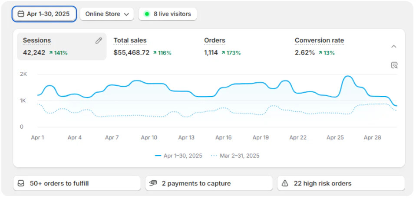The width and height of the screenshot is (416, 198).
Task: Toggle the Apr 1–30, 2025 legend series
Action: click(x=178, y=156)
